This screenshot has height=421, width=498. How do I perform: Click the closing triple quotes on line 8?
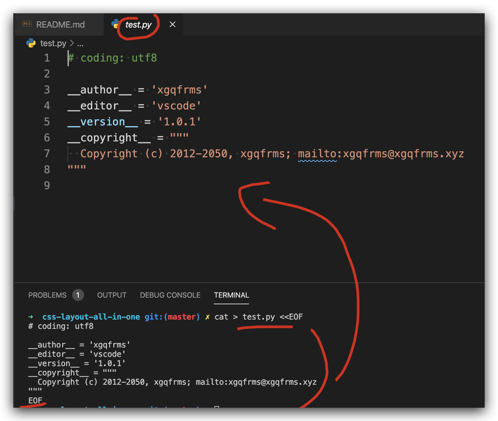pyautogui.click(x=77, y=167)
